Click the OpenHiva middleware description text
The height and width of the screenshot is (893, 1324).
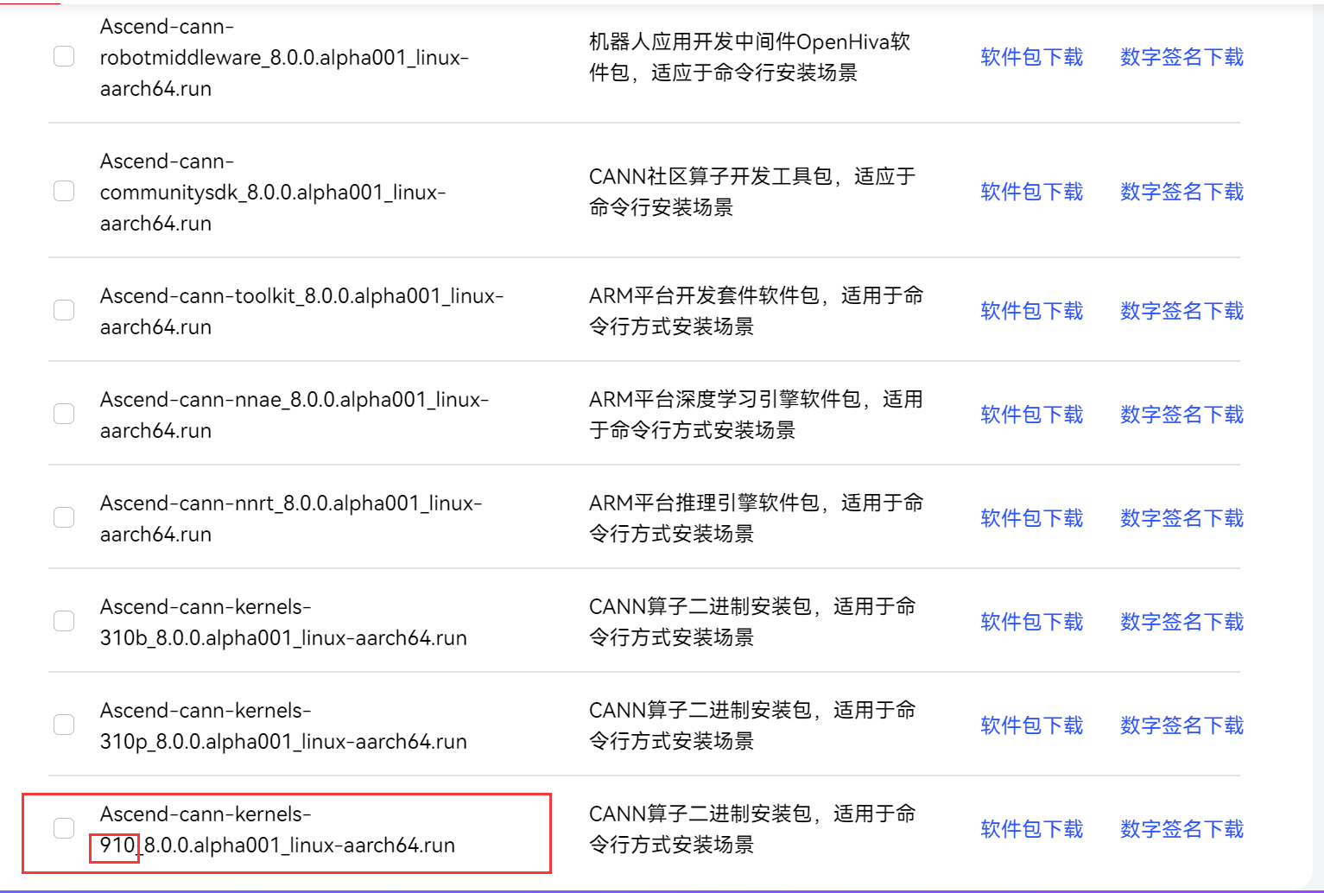tap(750, 57)
